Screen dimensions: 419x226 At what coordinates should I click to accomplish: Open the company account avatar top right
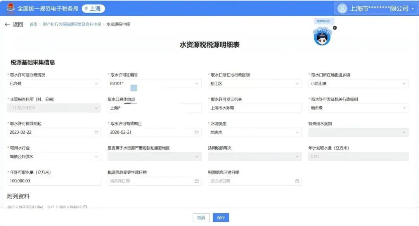pos(341,8)
